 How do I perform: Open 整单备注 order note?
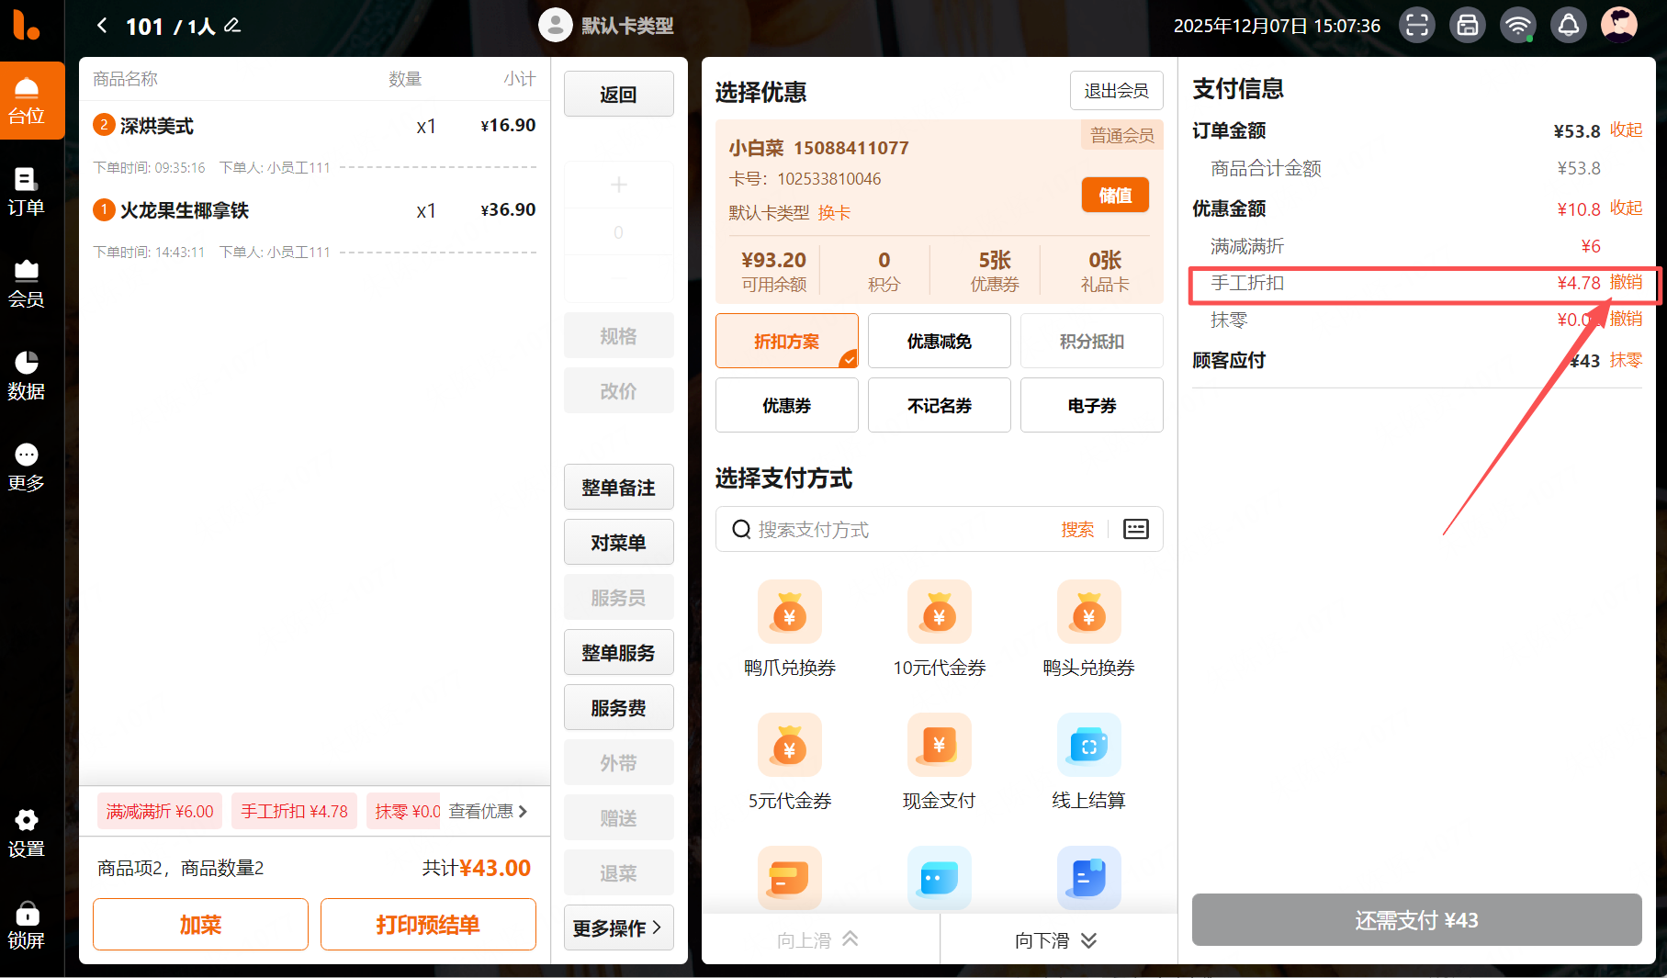click(618, 487)
